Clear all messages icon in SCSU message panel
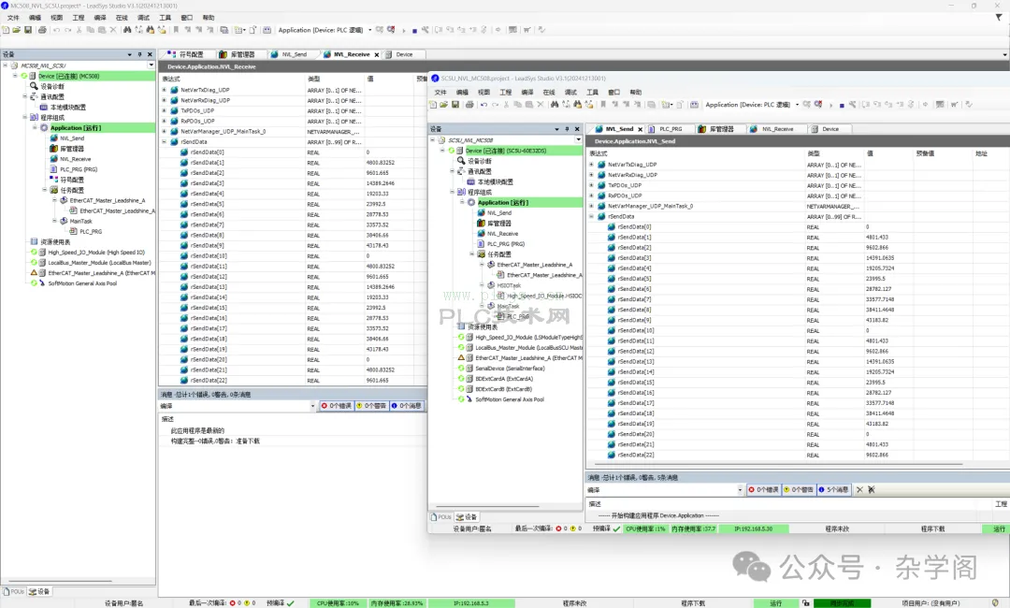The width and height of the screenshot is (1010, 608). pos(859,489)
